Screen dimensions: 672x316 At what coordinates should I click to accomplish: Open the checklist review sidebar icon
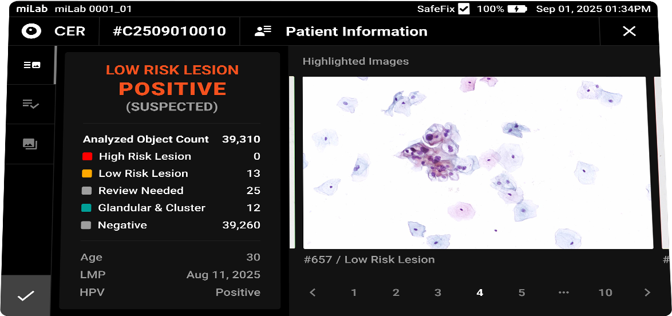[x=31, y=104]
